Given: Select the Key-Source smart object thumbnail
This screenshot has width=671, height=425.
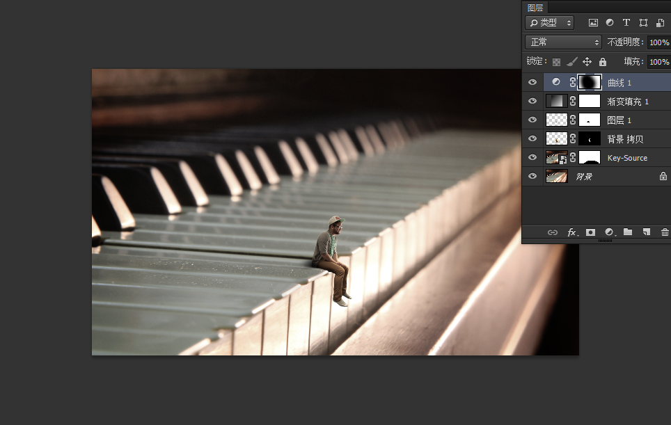Looking at the screenshot, I should (556, 157).
